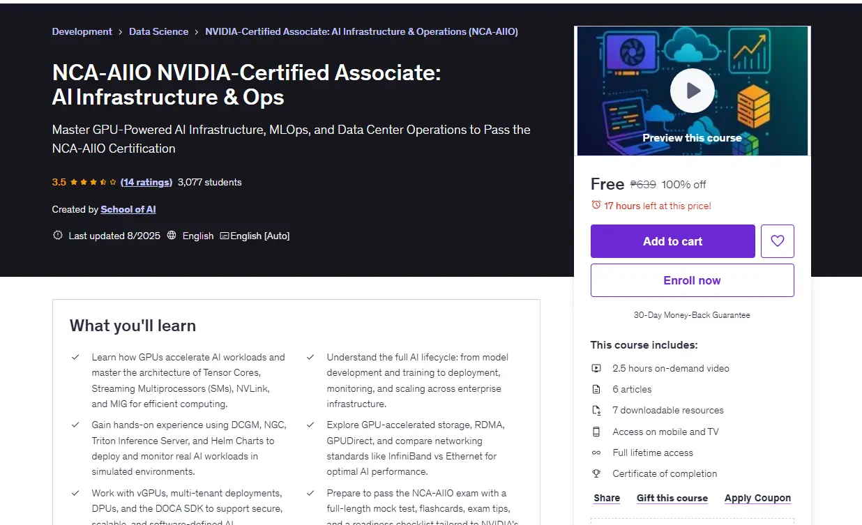The width and height of the screenshot is (862, 525).
Task: Click the video icon beside 2.5 hours on-demand video
Action: point(596,368)
